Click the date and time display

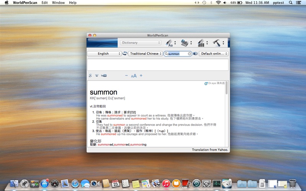pos(257,3)
